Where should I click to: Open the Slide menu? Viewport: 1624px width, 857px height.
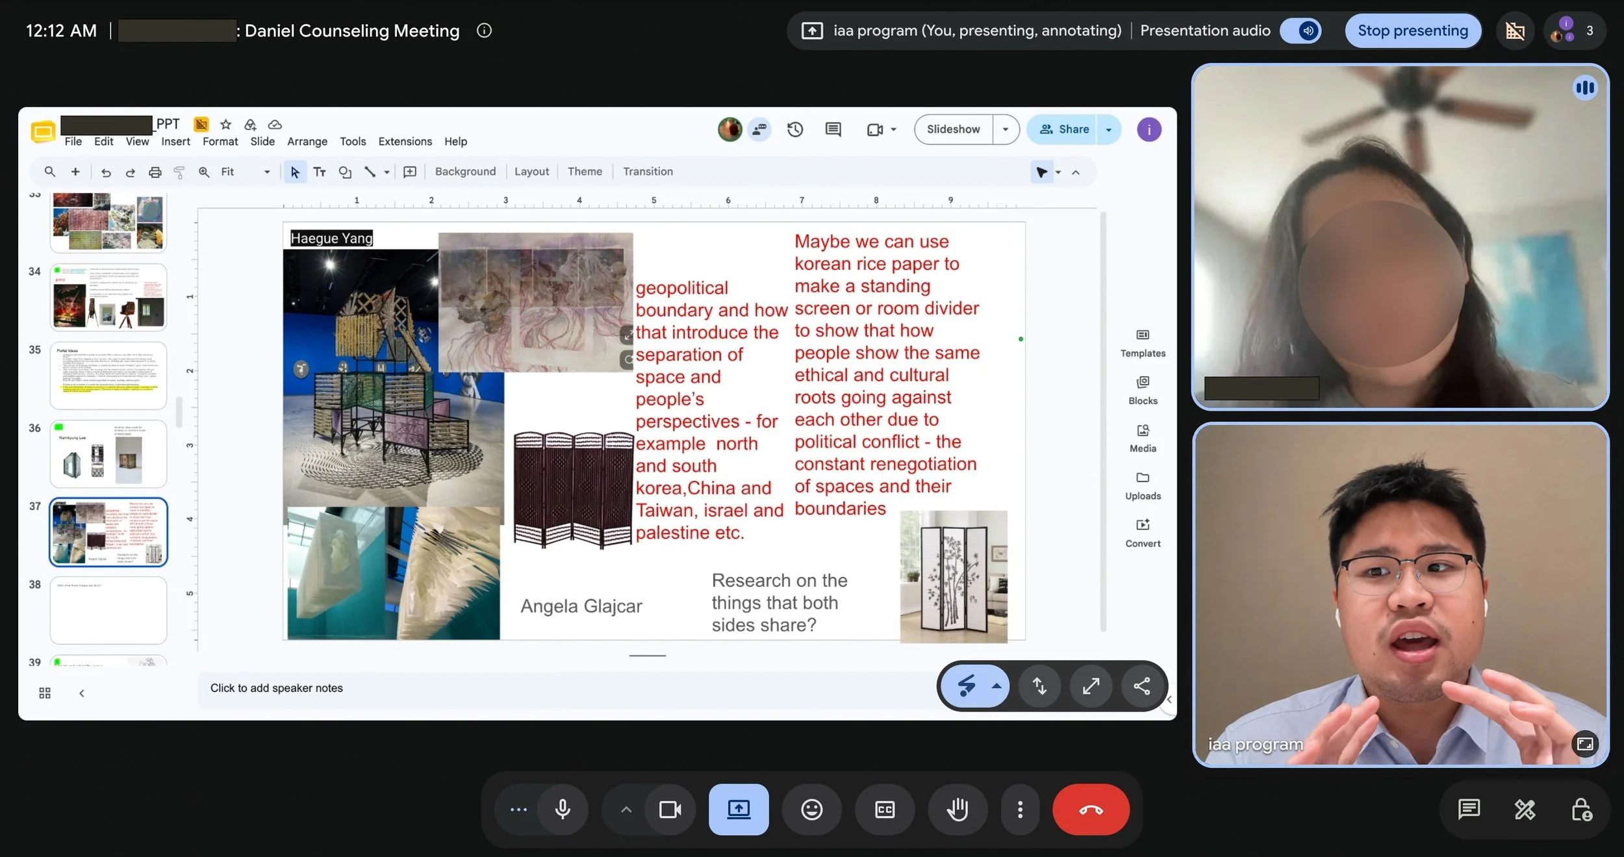click(262, 142)
